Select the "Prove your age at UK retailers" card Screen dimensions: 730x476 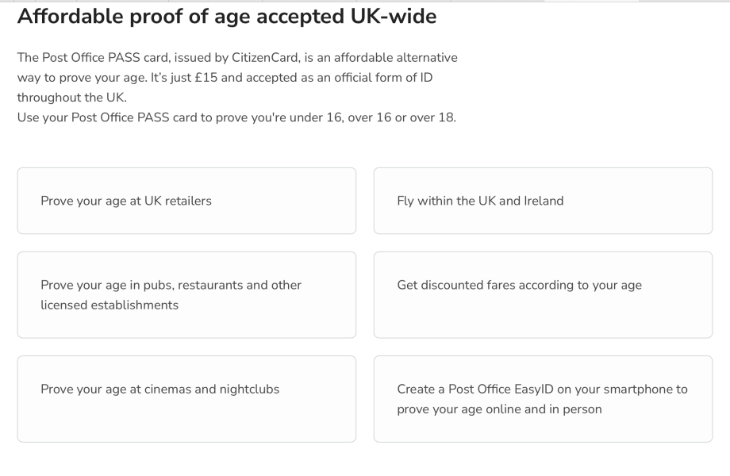186,201
